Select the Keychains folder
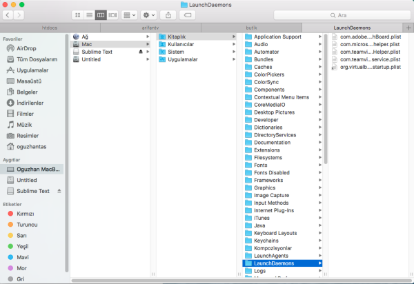This screenshot has height=284, width=414. [282, 241]
